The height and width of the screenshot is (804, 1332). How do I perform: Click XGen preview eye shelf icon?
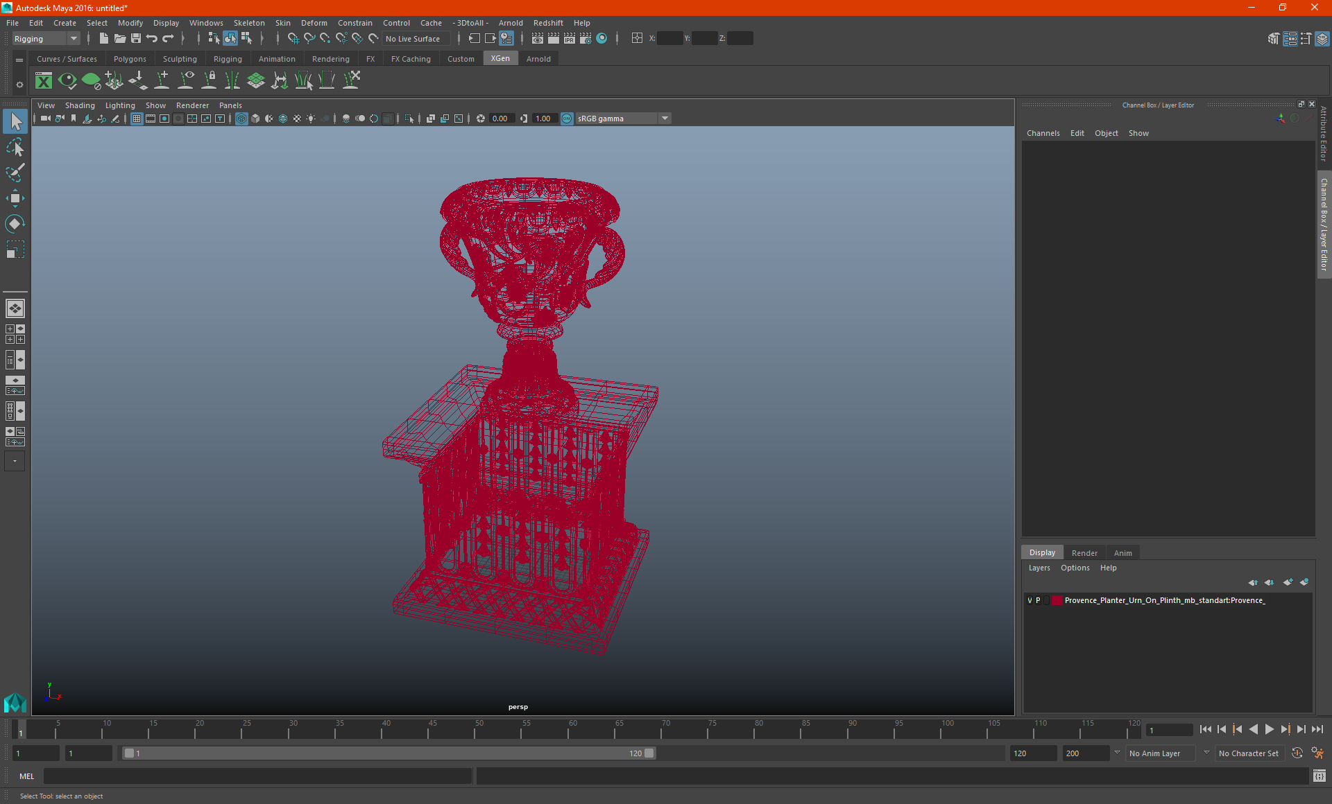pos(67,81)
